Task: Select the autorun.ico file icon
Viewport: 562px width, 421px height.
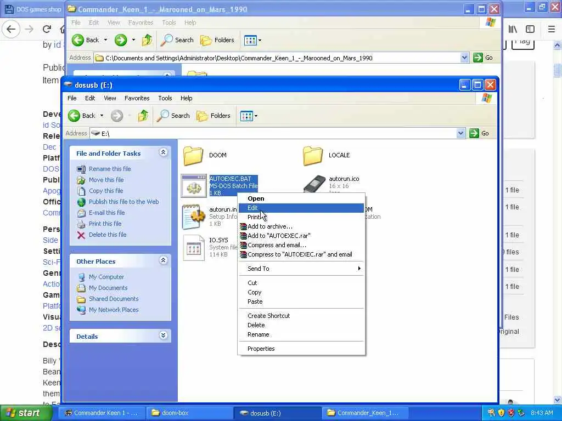Action: point(314,184)
